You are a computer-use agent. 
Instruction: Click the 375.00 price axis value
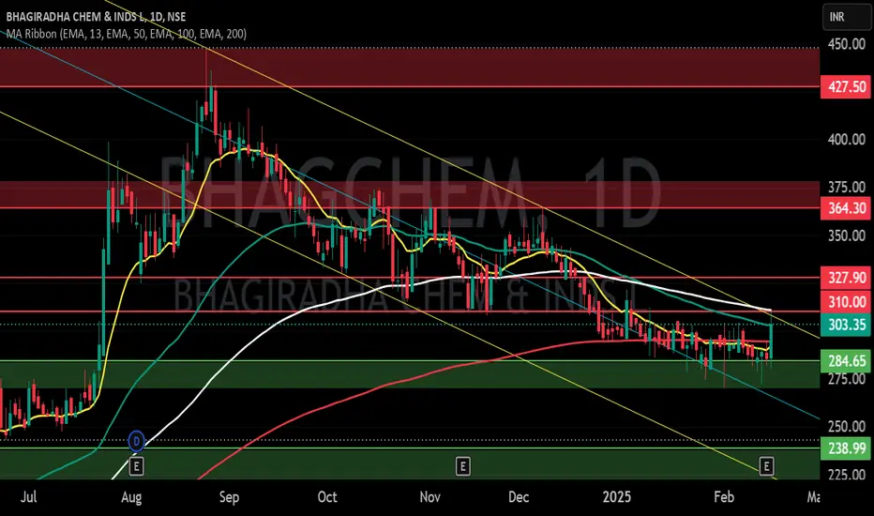[846, 188]
